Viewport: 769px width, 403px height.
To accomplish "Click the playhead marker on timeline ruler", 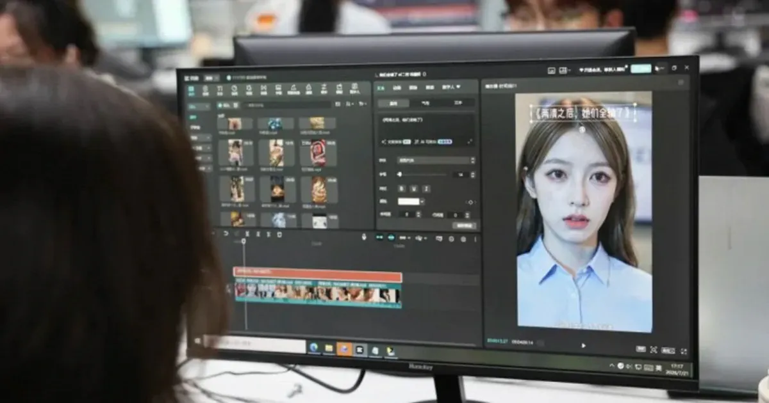I will 244,241.
